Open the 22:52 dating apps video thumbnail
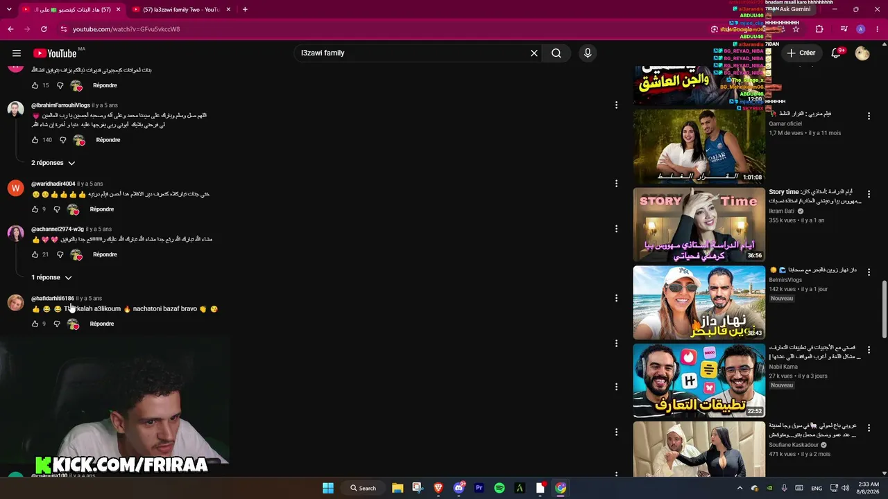 [x=699, y=380]
